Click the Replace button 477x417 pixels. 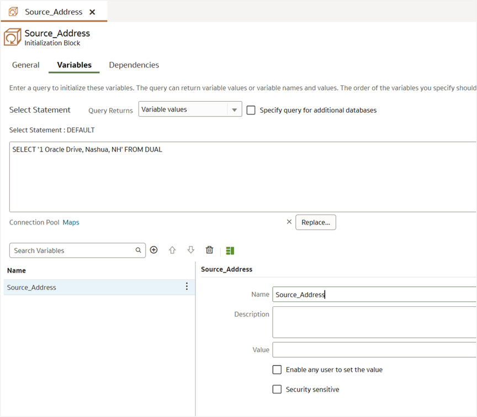(x=315, y=222)
